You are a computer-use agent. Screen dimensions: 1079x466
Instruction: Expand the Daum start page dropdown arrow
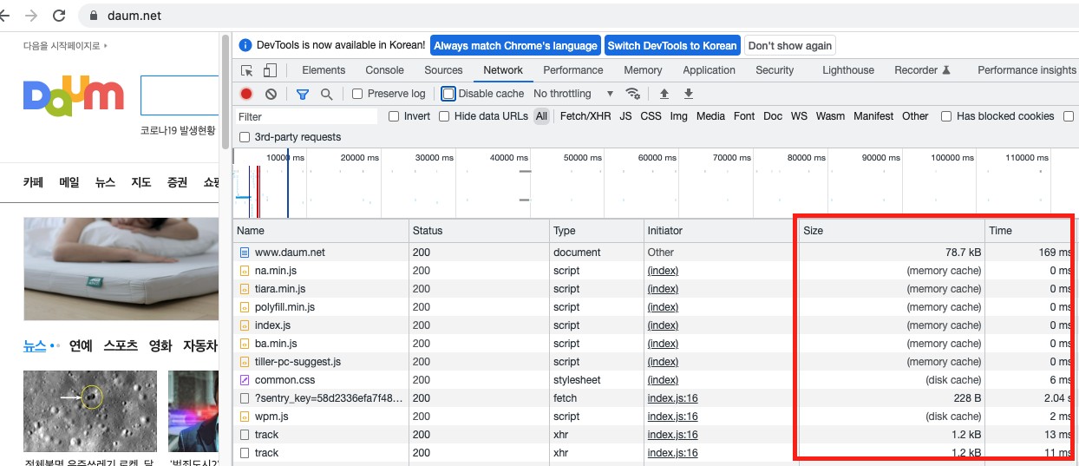[105, 45]
